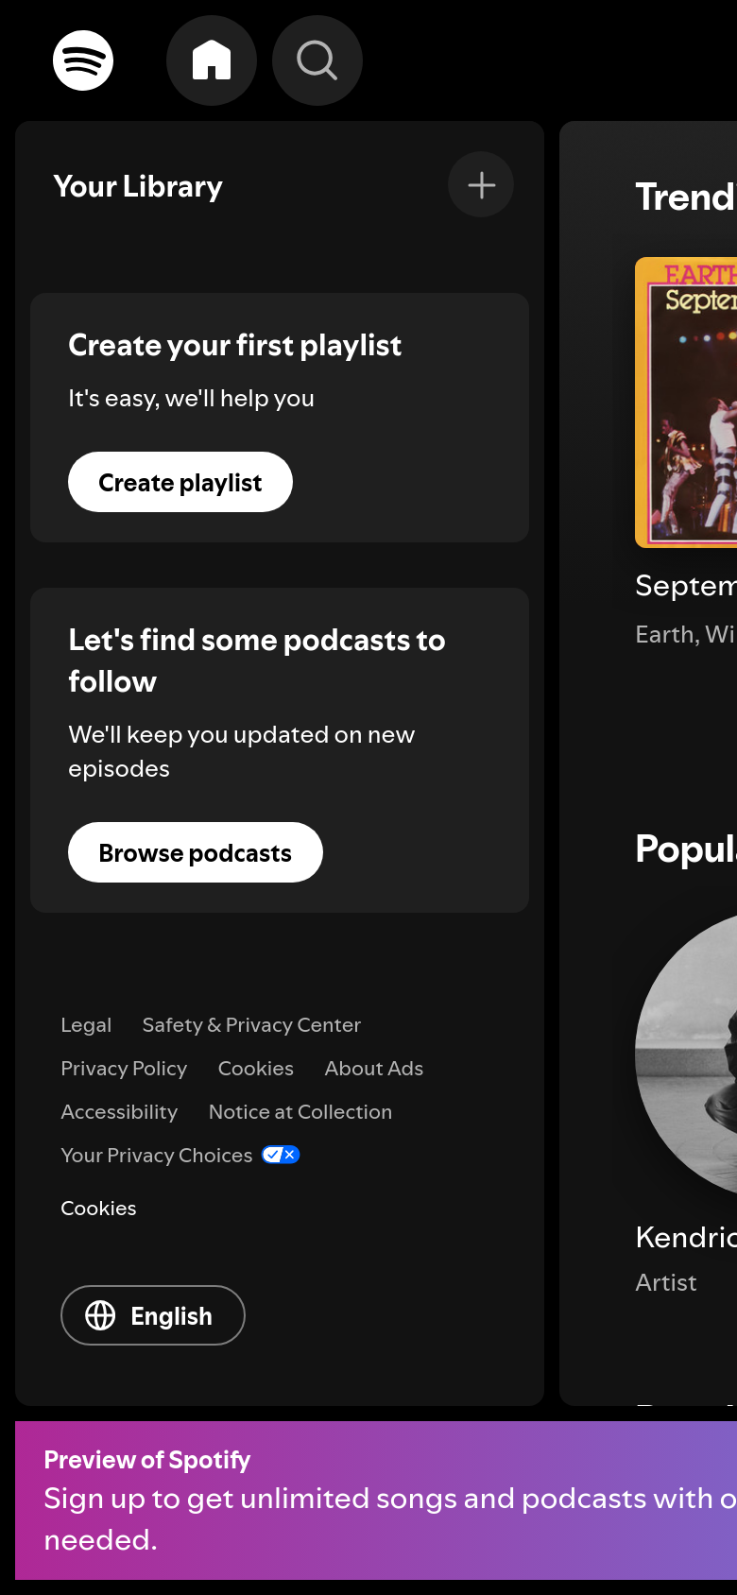This screenshot has height=1595, width=737.
Task: Open the English language selector
Action: tap(153, 1315)
